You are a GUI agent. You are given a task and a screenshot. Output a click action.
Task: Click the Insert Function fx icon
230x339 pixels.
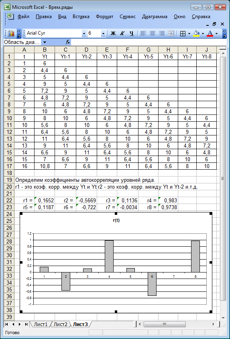pos(68,42)
